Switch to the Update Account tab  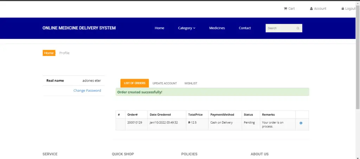[165, 83]
